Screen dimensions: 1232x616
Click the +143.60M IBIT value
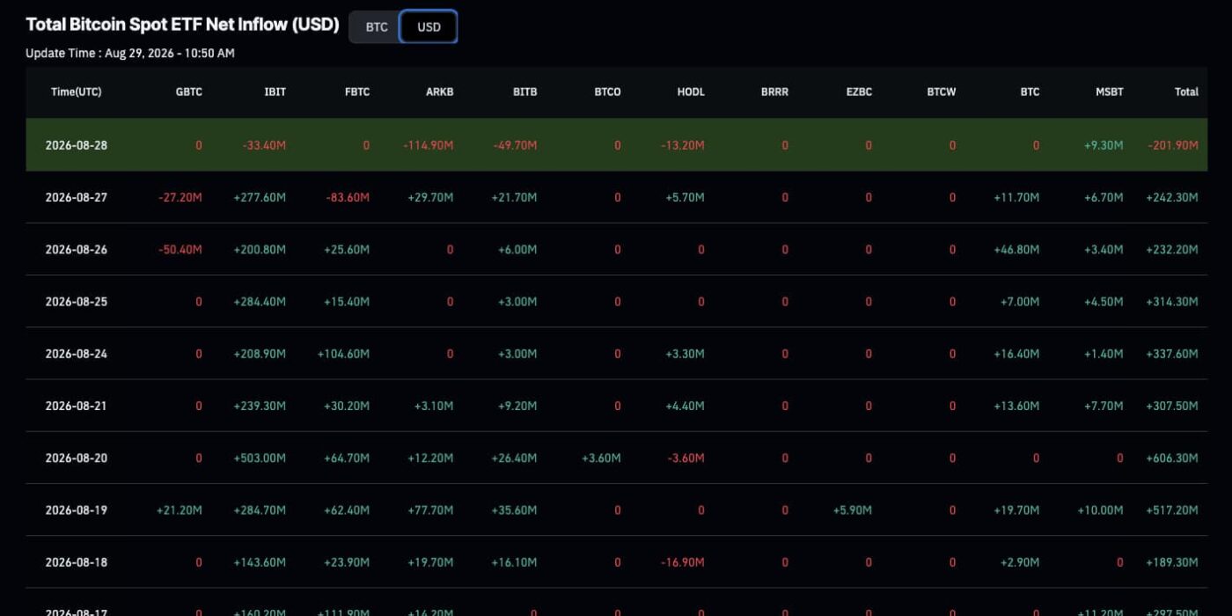click(x=260, y=561)
